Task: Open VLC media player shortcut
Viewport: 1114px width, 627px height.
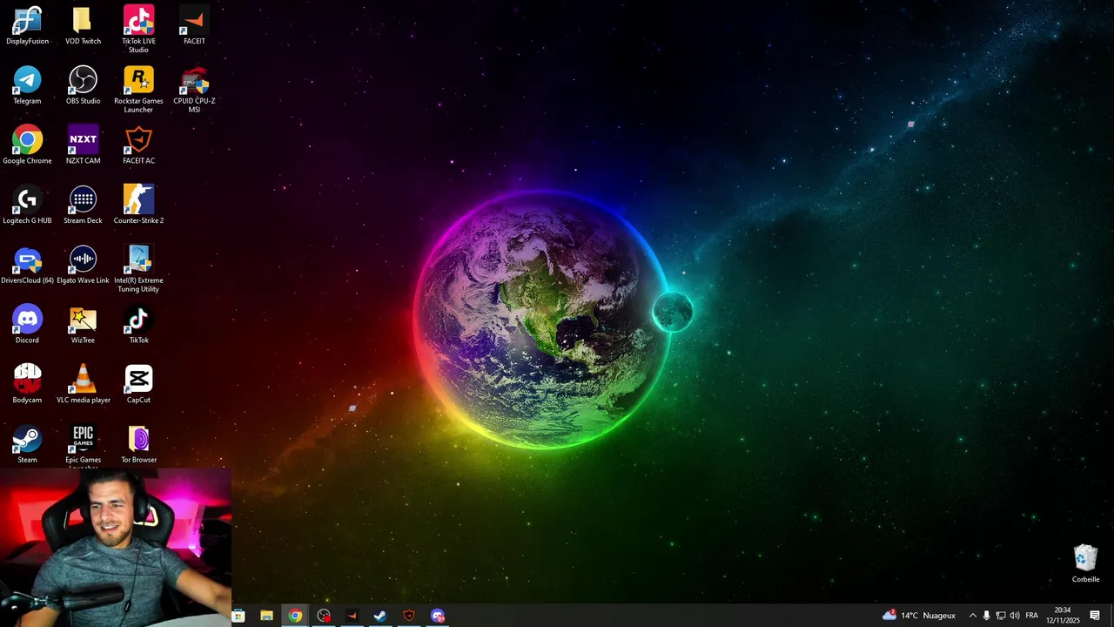Action: coord(83,385)
